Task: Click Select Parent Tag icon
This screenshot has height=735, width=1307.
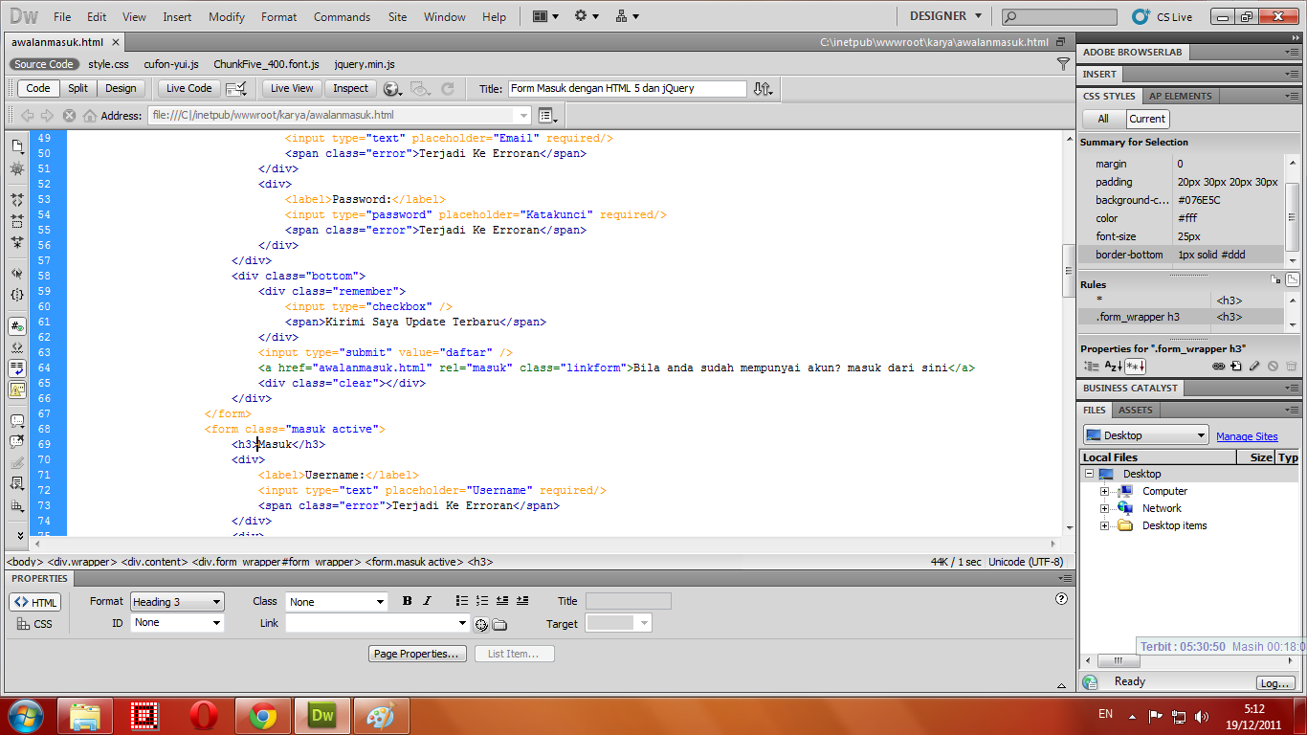Action: pos(16,274)
